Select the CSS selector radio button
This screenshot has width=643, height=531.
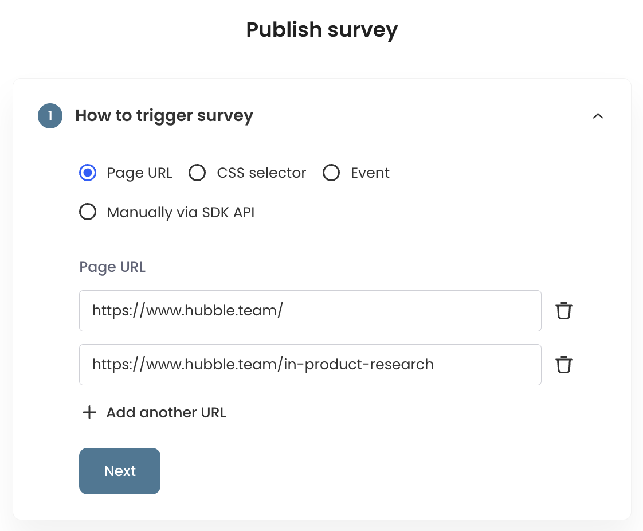[197, 173]
